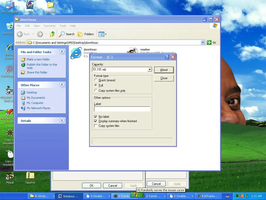The width and height of the screenshot is (266, 200).
Task: Click the About button in Format dialog
Action: coord(164,70)
